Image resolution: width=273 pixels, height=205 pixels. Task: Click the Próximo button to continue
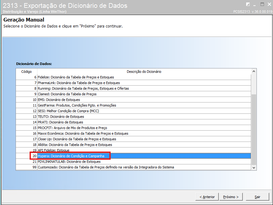pyautogui.click(x=231, y=197)
